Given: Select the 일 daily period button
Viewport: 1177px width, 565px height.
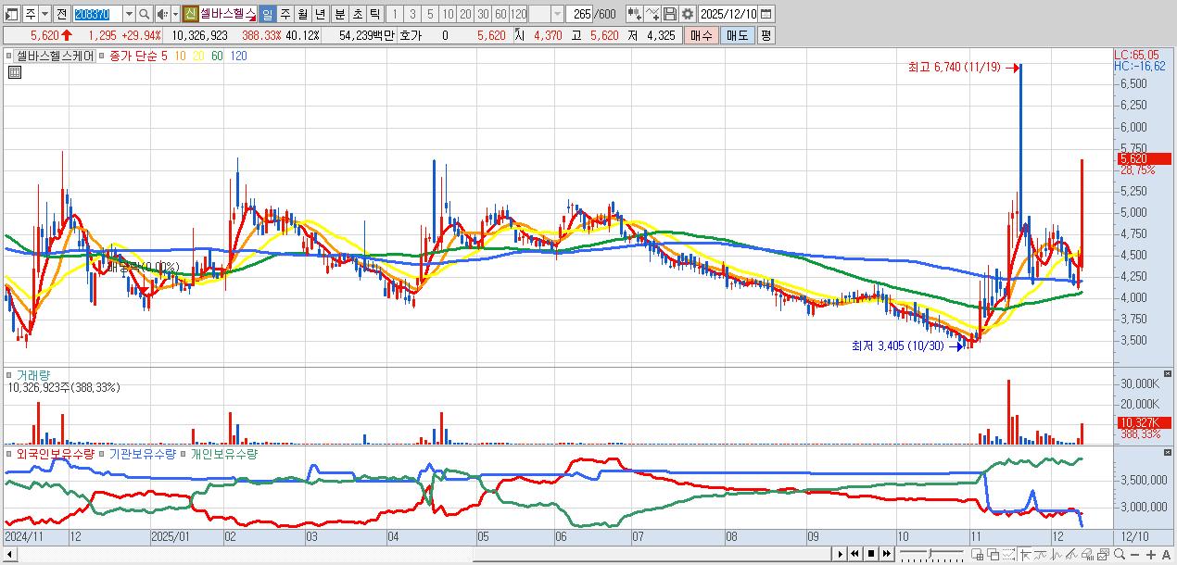Looking at the screenshot, I should tap(266, 15).
